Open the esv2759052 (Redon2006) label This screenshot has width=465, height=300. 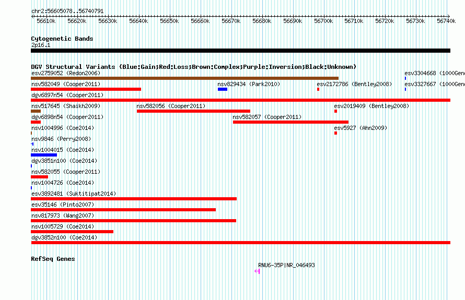click(66, 73)
